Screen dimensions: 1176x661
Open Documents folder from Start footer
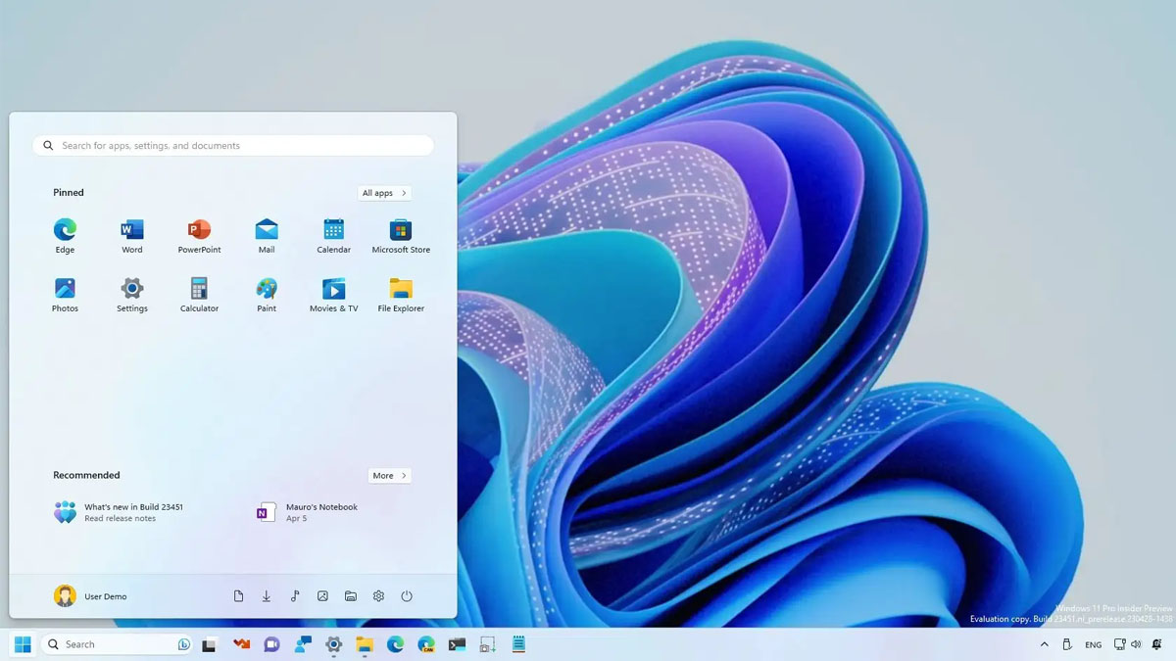(x=238, y=596)
